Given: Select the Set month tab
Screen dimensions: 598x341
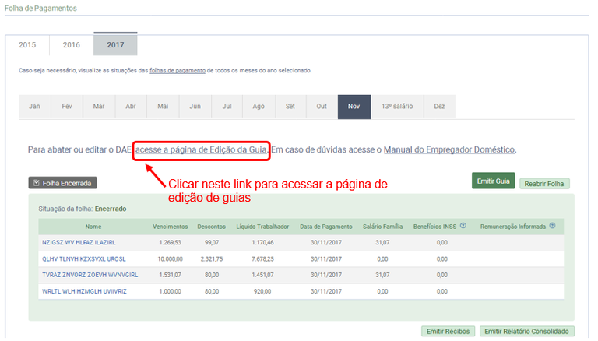Looking at the screenshot, I should point(290,107).
